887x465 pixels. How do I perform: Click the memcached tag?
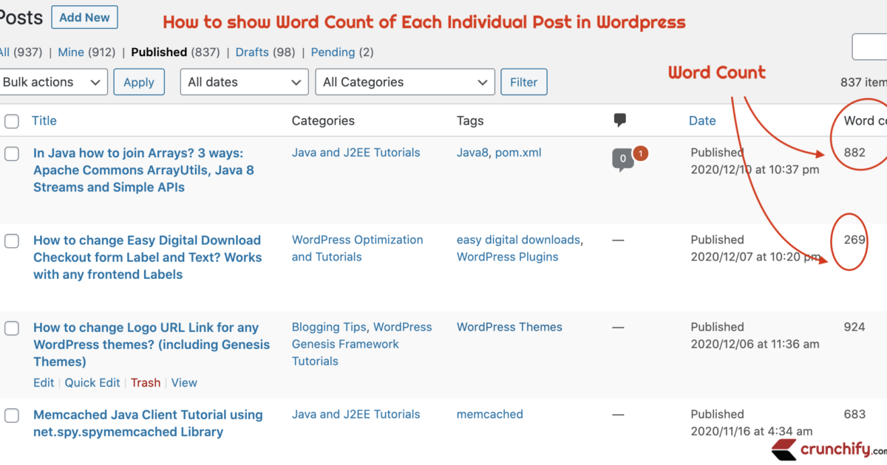click(x=490, y=415)
